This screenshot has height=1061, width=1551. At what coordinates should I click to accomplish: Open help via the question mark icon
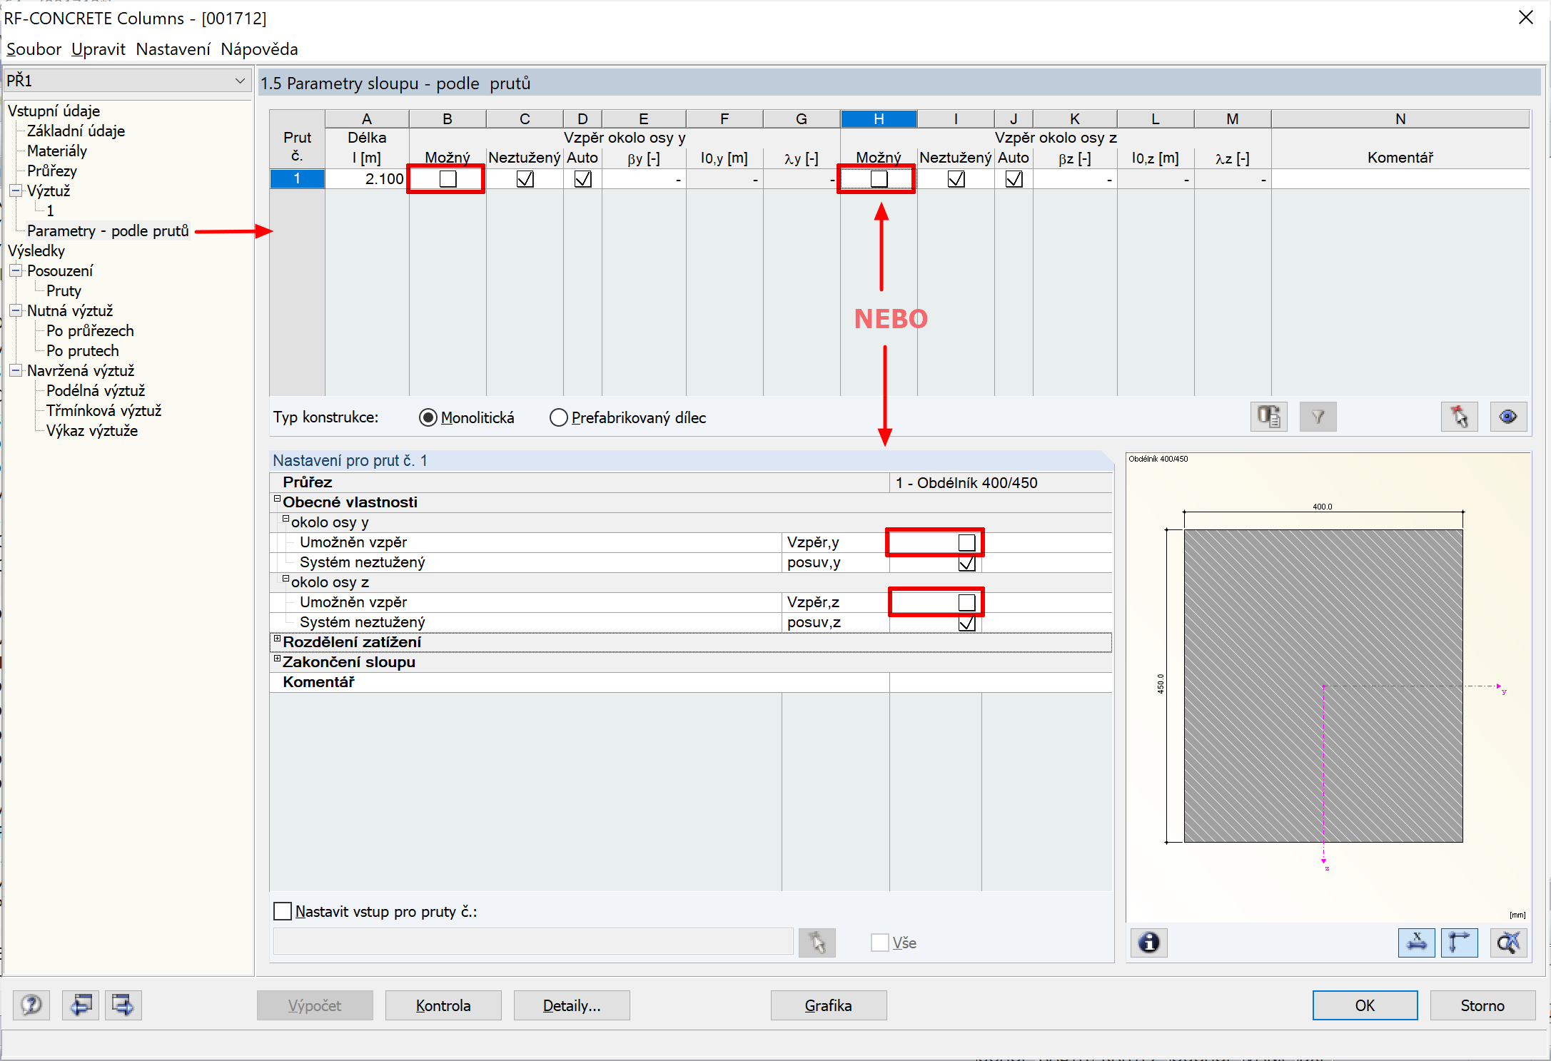point(31,1005)
